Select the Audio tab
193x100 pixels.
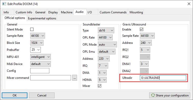coord(80,12)
